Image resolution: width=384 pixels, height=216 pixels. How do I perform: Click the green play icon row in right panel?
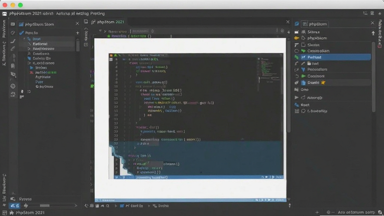click(332, 76)
